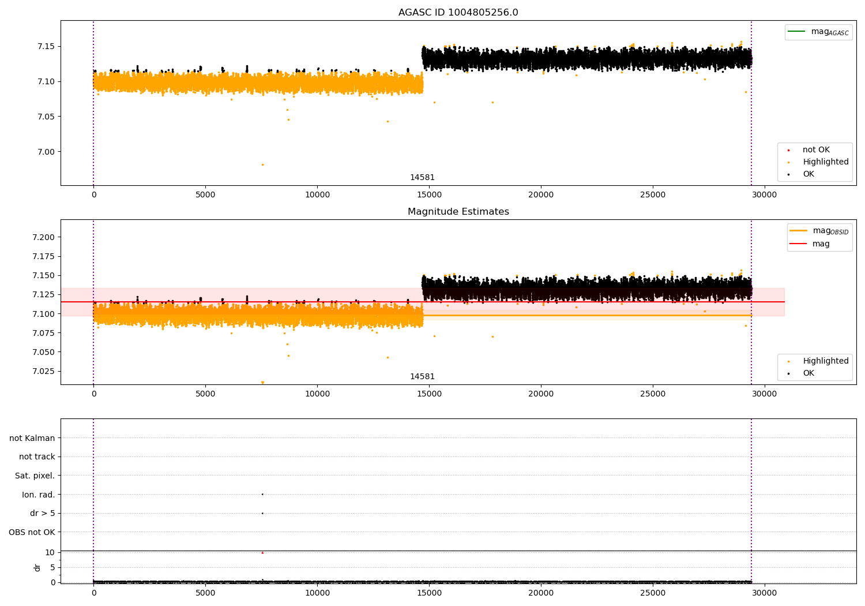Select the mag OBSID orange line legend entry
The height and width of the screenshot is (606, 865).
pos(819,231)
